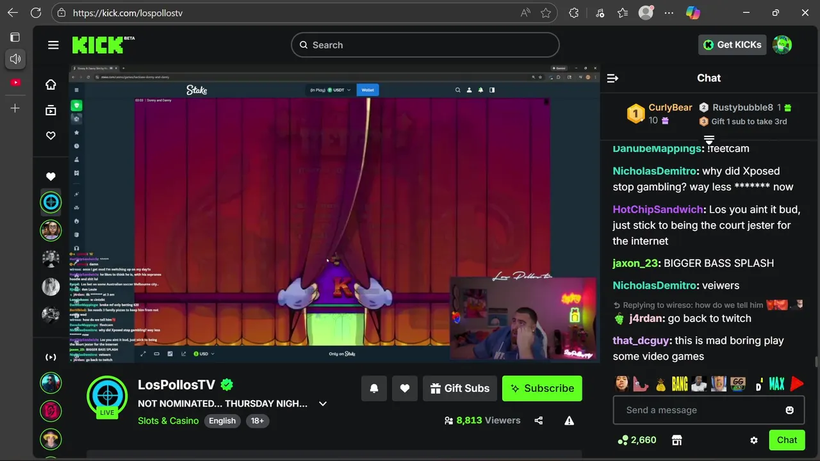Open the Kick hamburger menu
The image size is (820, 461).
click(53, 45)
